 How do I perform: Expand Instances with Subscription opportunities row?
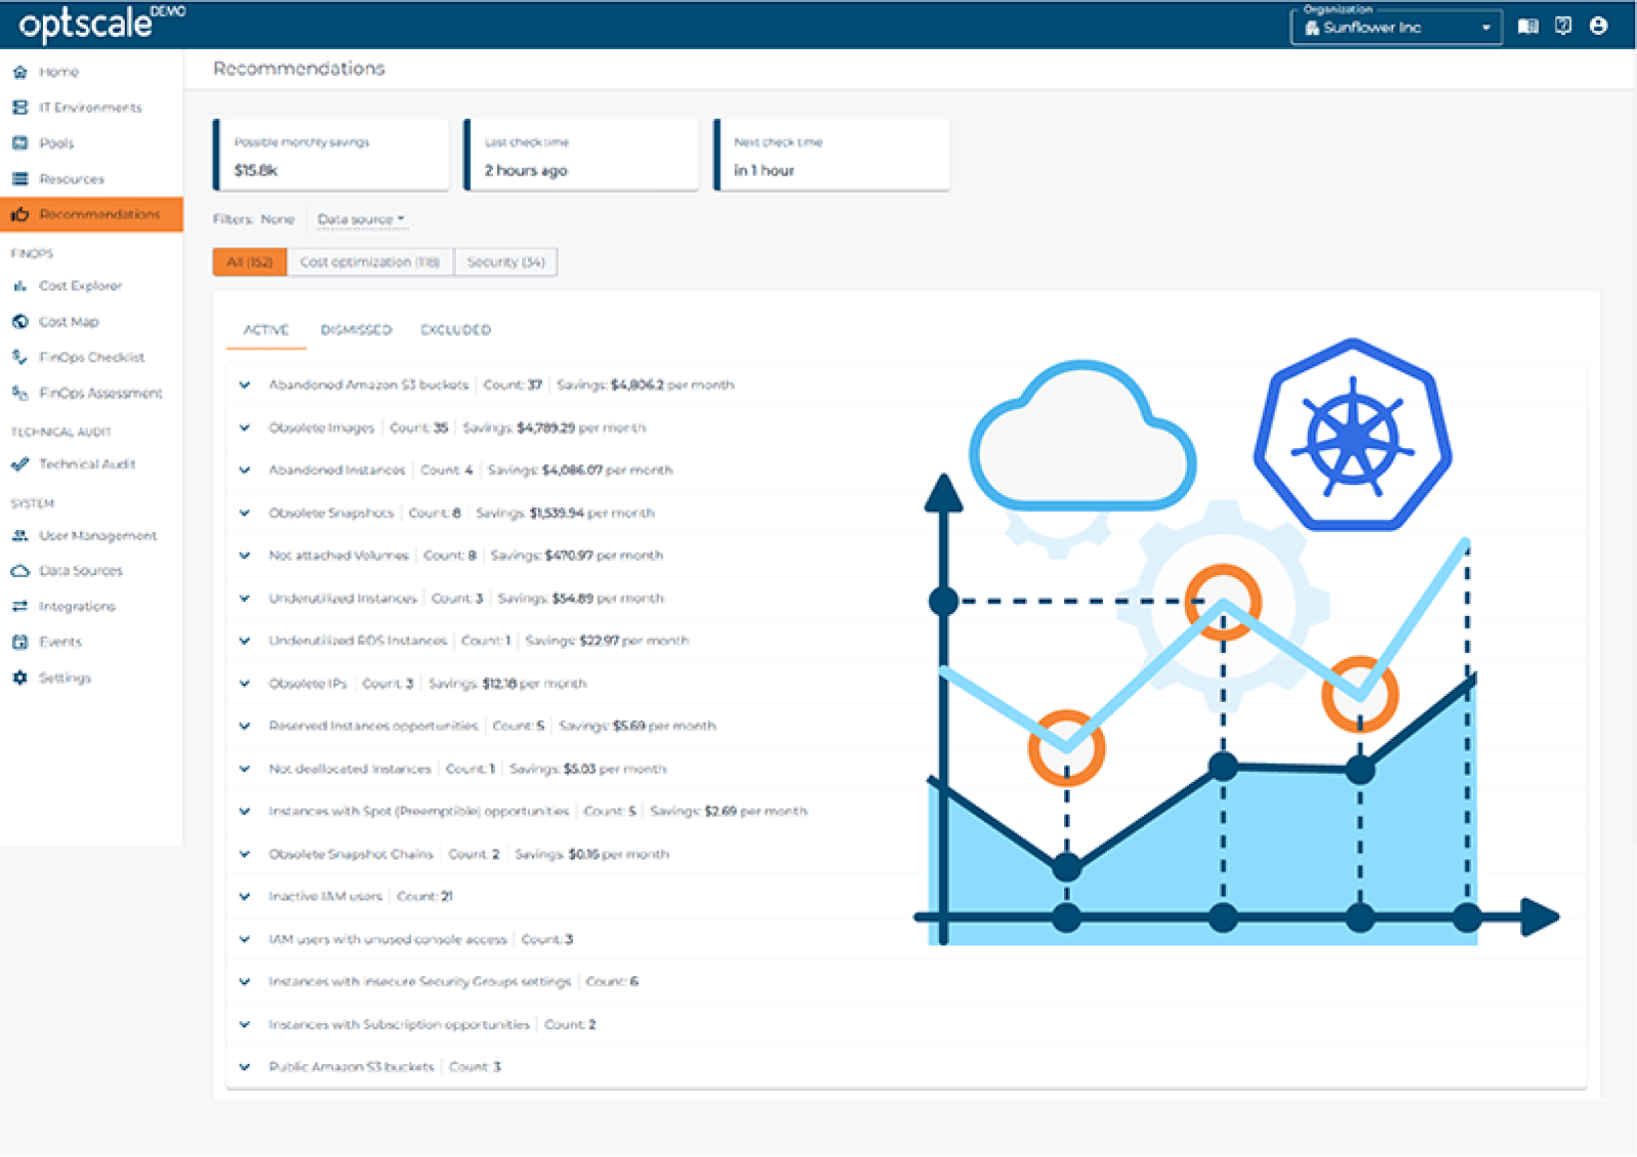pyautogui.click(x=245, y=1025)
